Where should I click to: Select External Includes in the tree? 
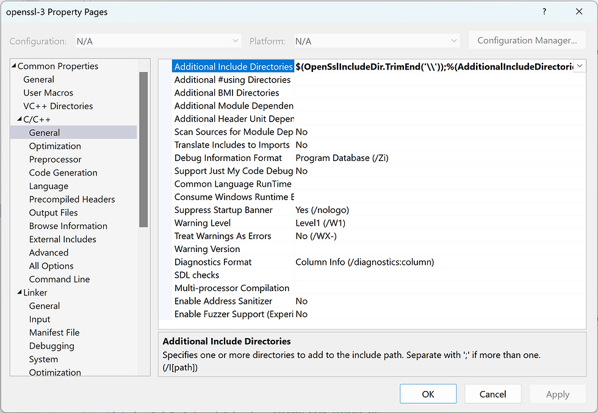click(62, 240)
